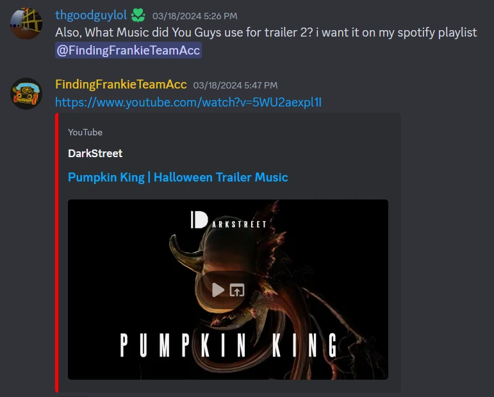Select the thgoodguylol username
494x397 pixels.
(x=91, y=15)
